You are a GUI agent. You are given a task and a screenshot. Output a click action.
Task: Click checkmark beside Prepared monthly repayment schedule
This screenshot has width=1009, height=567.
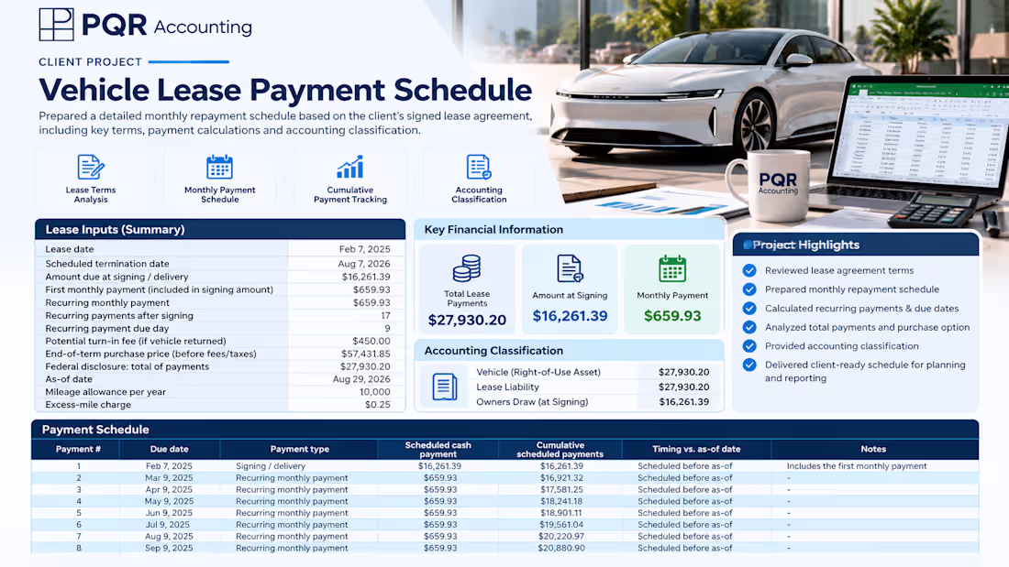749,289
